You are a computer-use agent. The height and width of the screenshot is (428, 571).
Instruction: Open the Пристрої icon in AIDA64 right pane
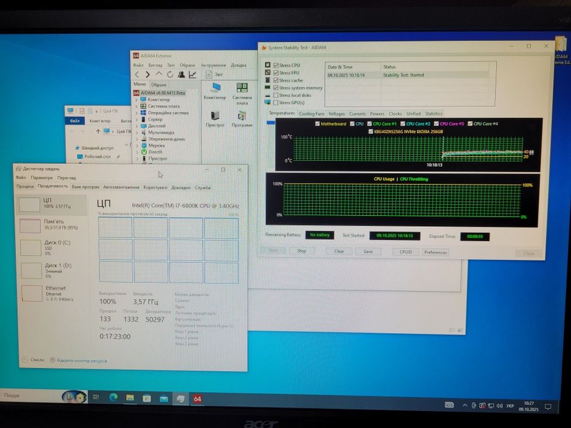(215, 116)
